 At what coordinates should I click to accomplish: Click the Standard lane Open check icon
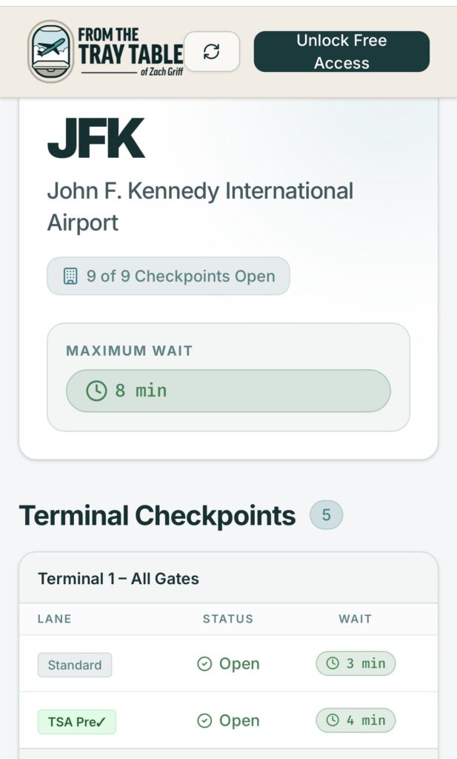pos(204,664)
